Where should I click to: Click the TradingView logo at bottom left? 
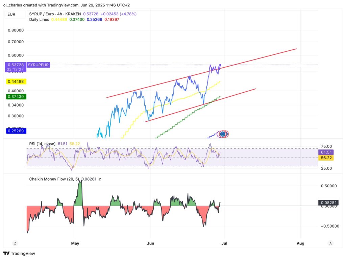[19, 253]
